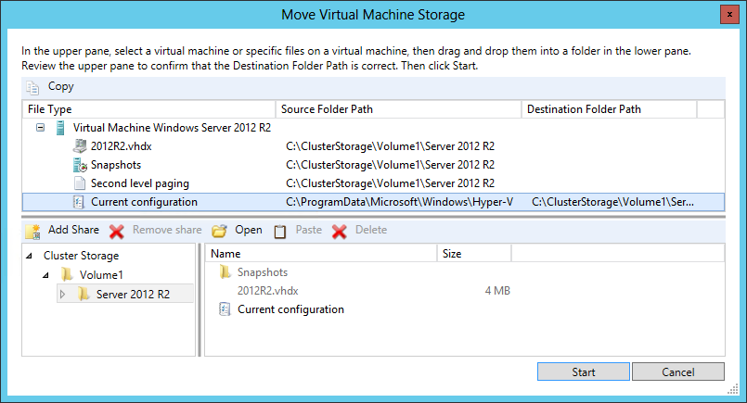Click the Start button

point(583,372)
